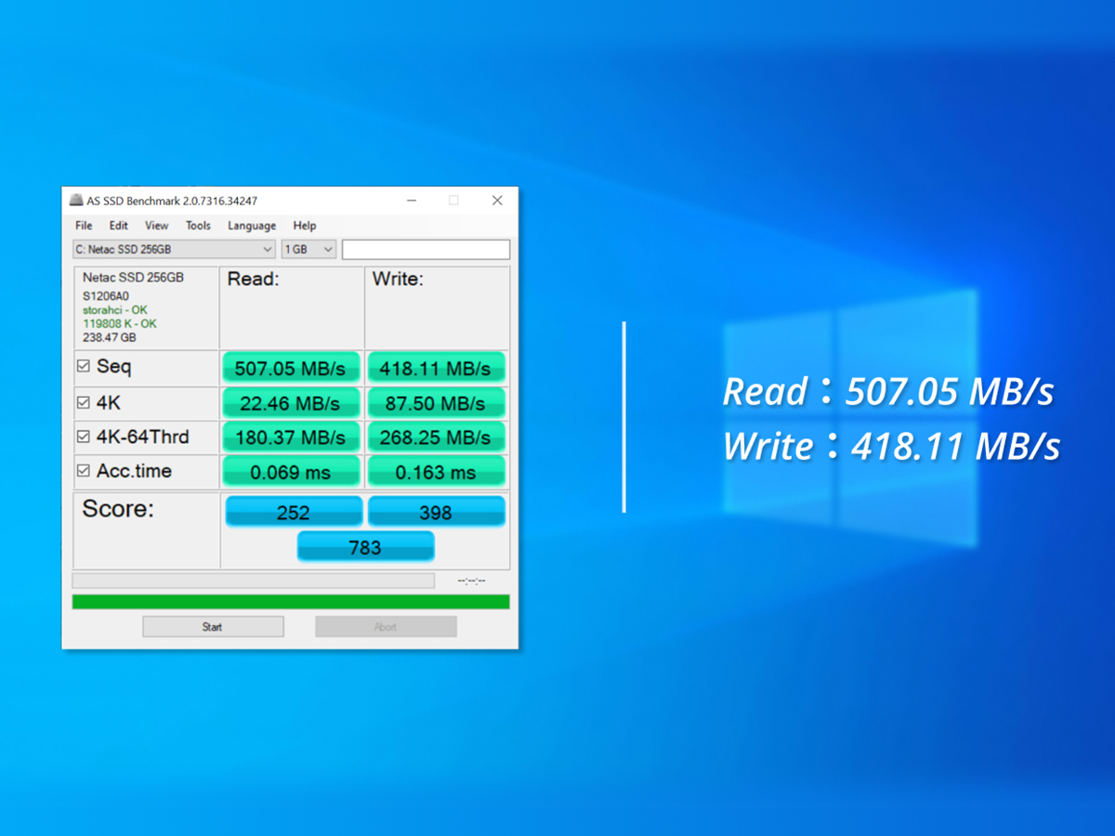Viewport: 1115px width, 836px height.
Task: Open the Language menu
Action: click(252, 226)
